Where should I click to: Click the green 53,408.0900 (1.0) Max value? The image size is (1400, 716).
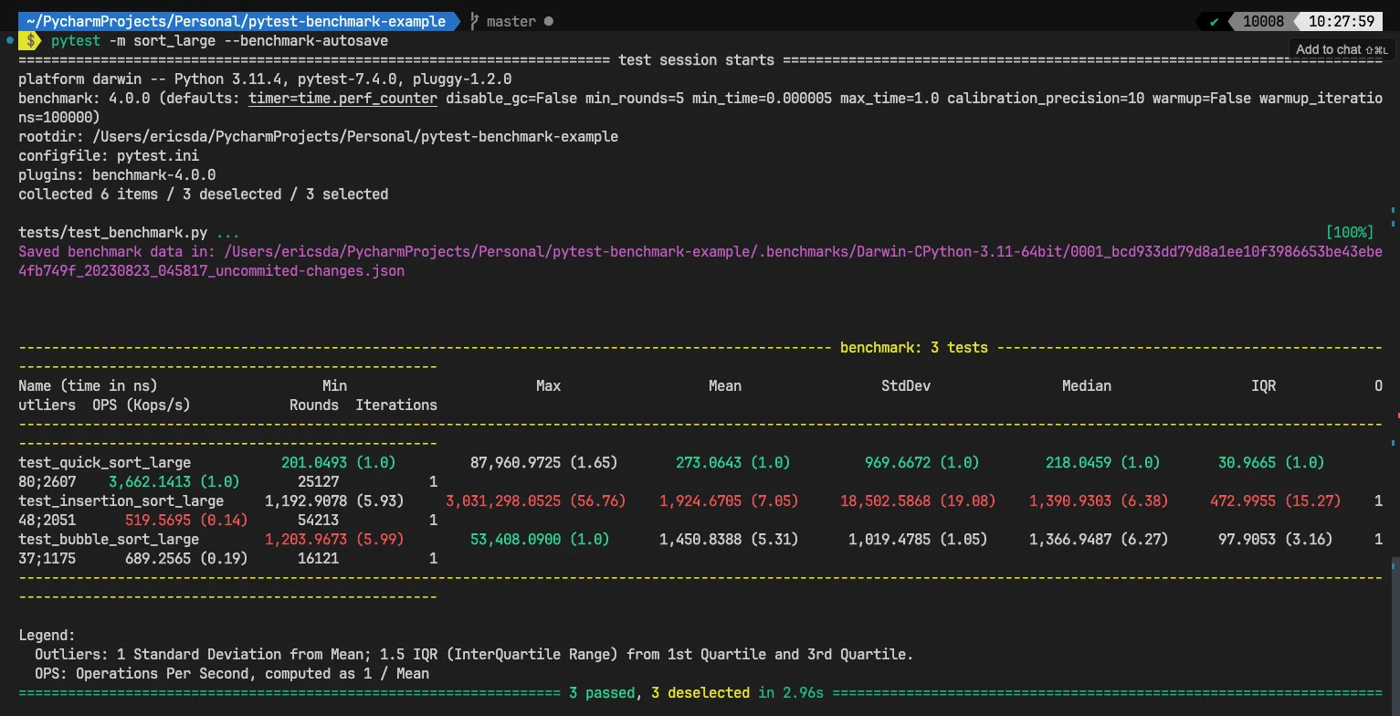pyautogui.click(x=540, y=540)
